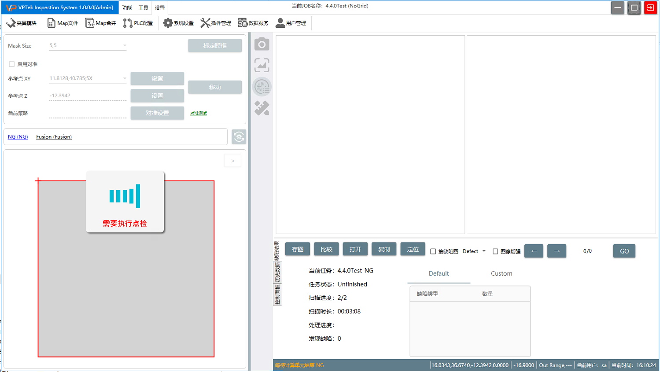Open the Map文件 tool
660x372 pixels.
point(63,23)
